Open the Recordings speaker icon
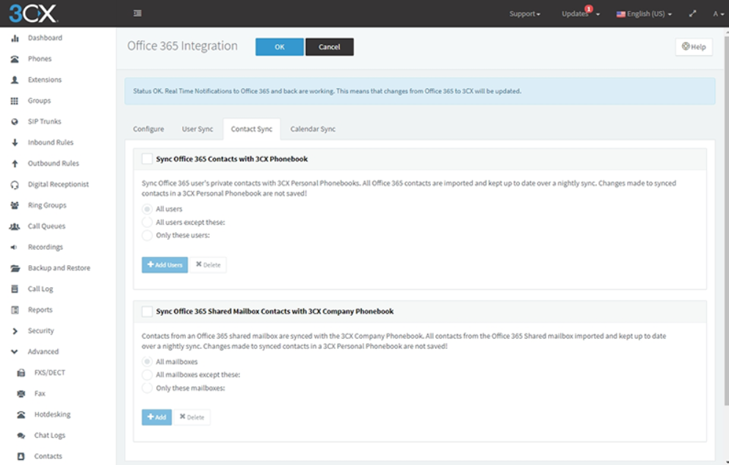 14,248
